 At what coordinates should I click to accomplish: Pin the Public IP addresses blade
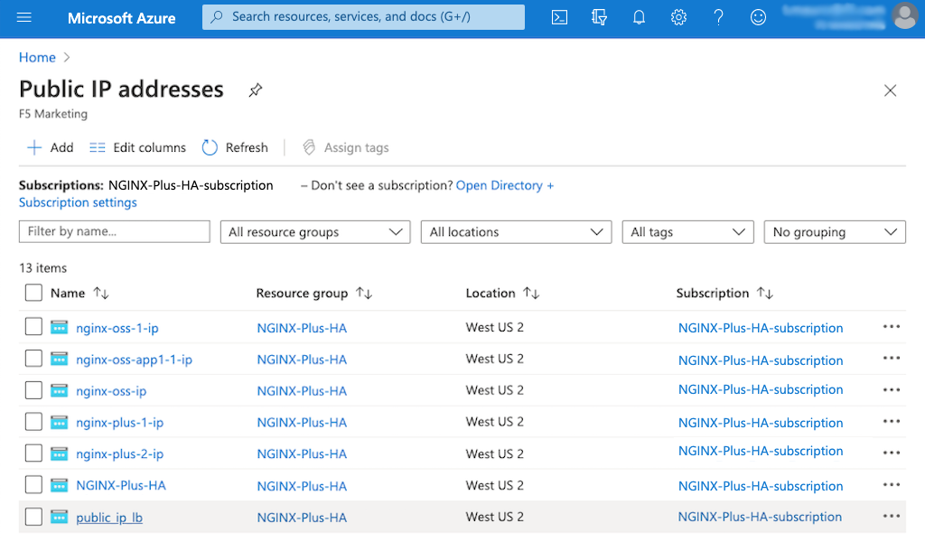tap(256, 90)
